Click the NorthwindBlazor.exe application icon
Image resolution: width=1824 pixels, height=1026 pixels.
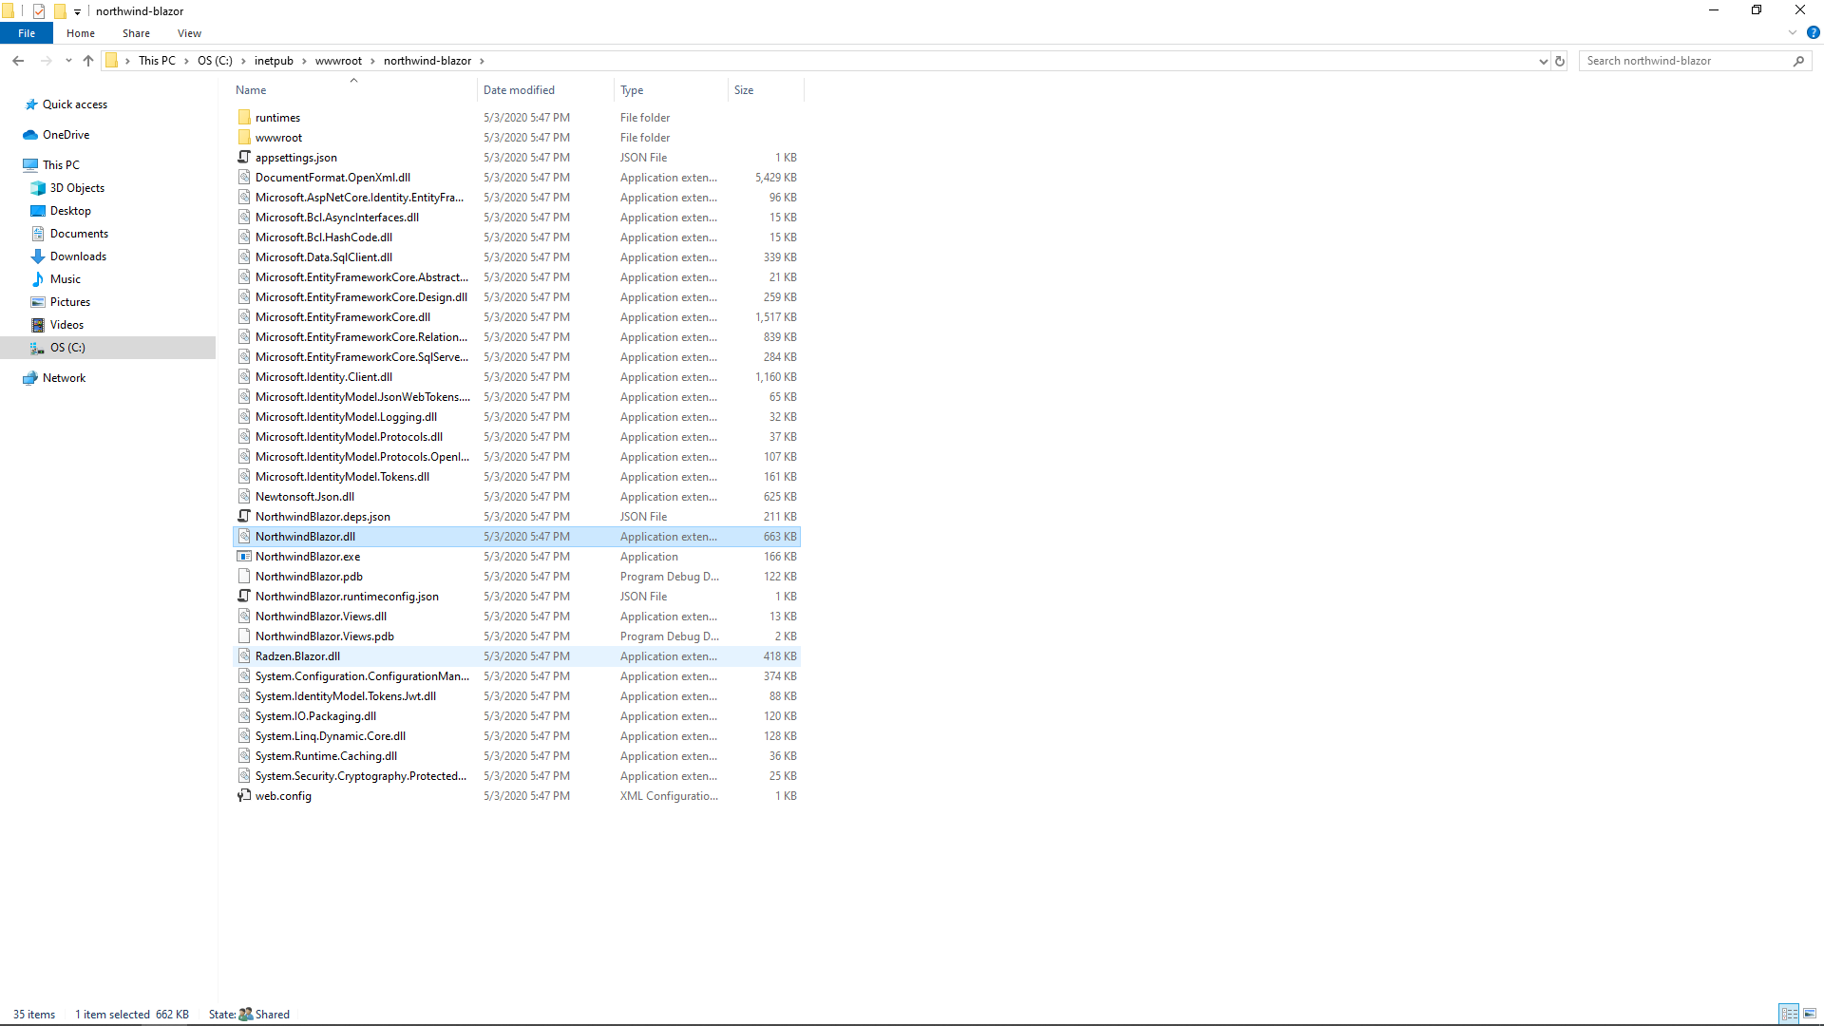pos(244,556)
